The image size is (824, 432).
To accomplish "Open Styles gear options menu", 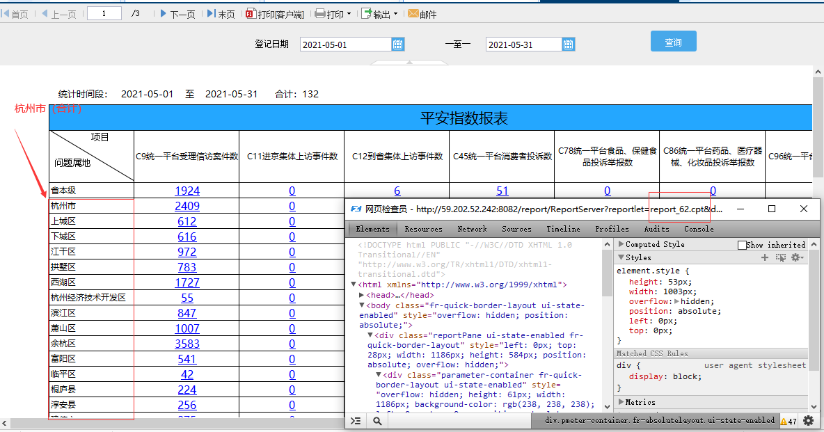I will pyautogui.click(x=797, y=257).
